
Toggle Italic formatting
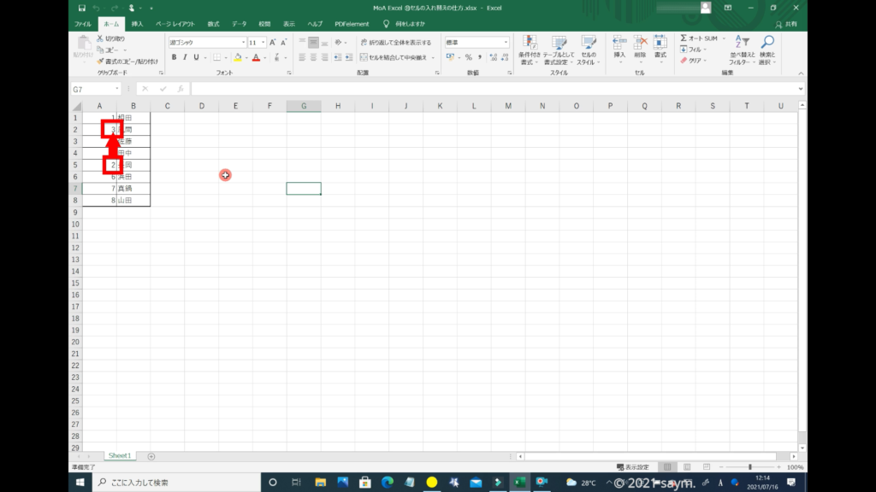185,57
